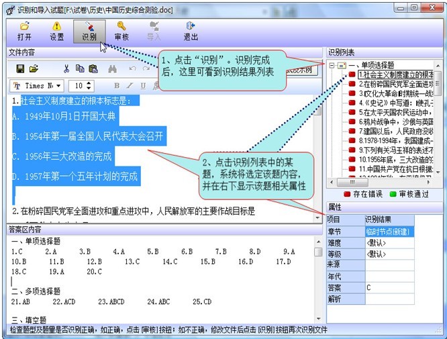Open the Times New Roman font dropdown
The height and width of the screenshot is (339, 447).
[x=58, y=86]
